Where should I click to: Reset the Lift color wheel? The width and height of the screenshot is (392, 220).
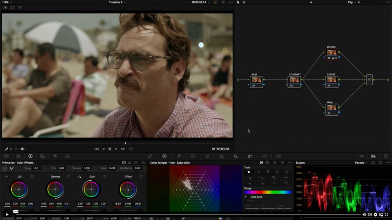point(32,176)
